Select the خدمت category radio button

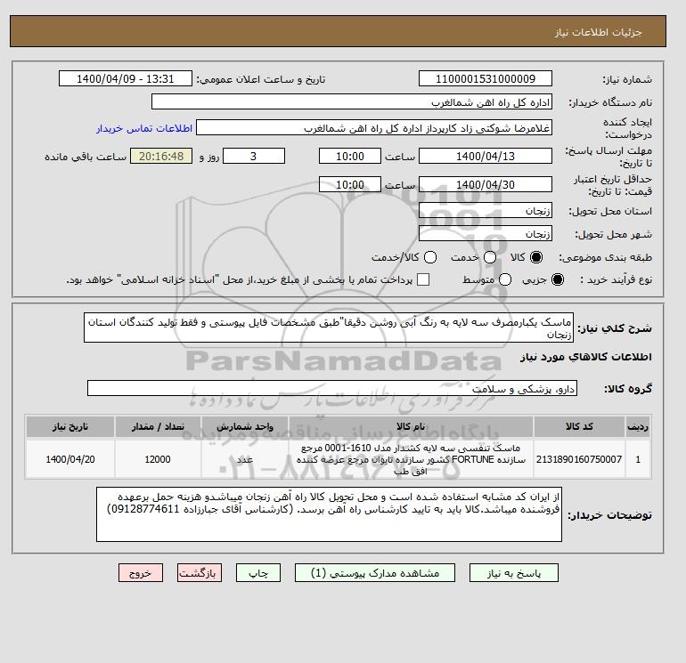tap(490, 257)
